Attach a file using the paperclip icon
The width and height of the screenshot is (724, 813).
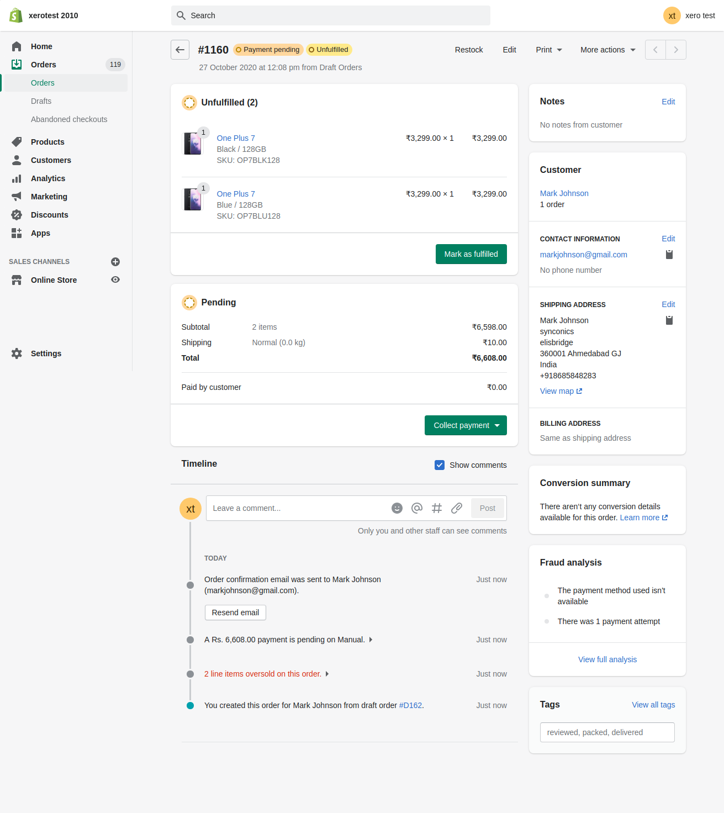[x=457, y=508]
